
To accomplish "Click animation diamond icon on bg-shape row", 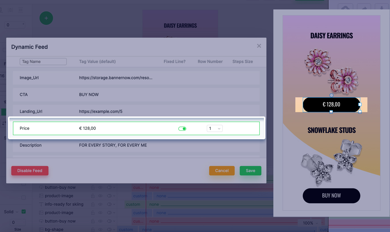I will click(x=109, y=229).
